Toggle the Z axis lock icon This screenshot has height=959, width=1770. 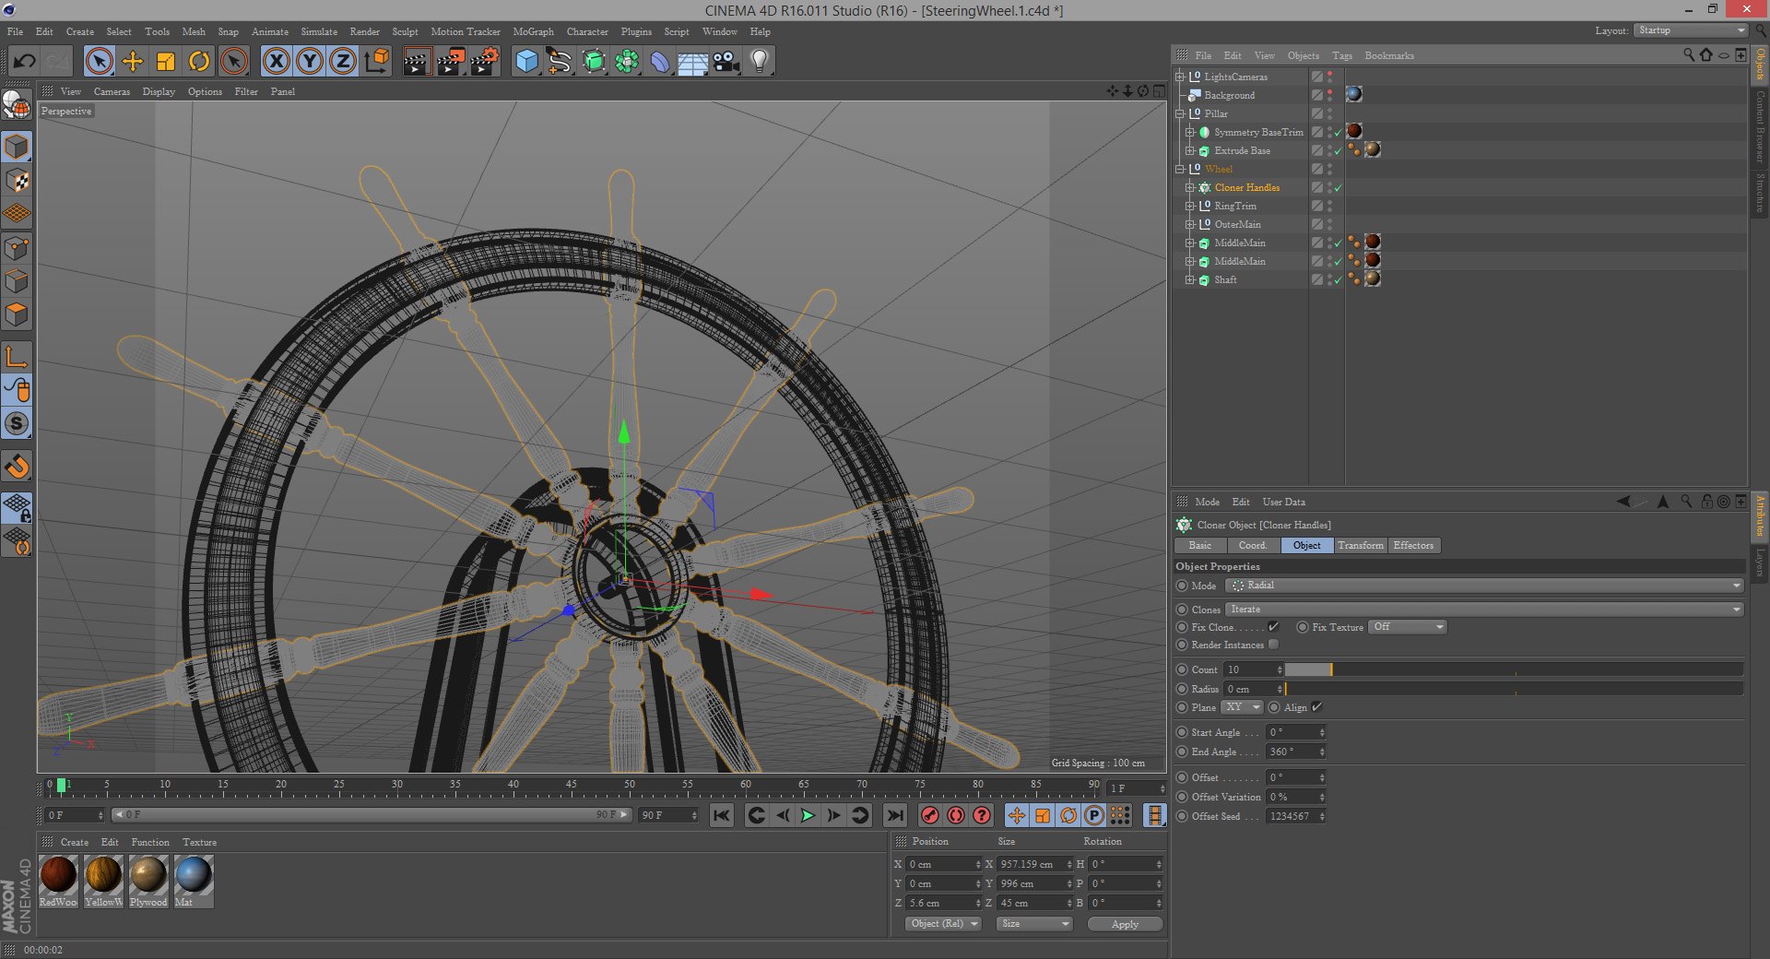343,62
